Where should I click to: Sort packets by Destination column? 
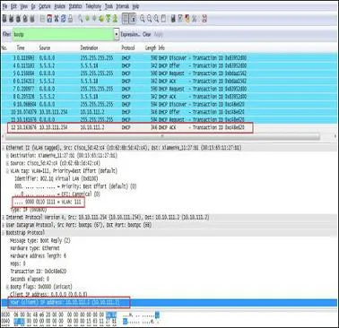(x=89, y=47)
